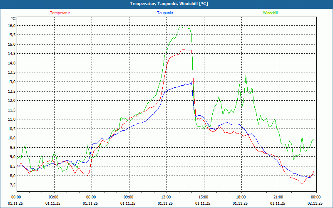The image size is (333, 208).
Task: Click the 8,0 y-axis tick label
Action: coord(12,176)
